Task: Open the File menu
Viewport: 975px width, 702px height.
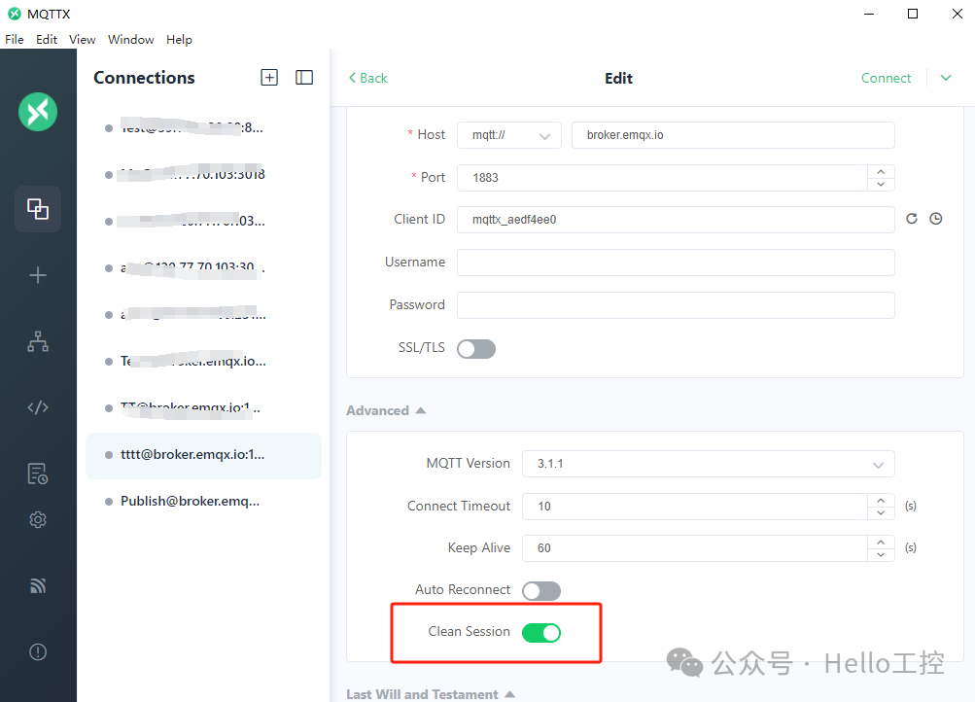Action: click(15, 39)
